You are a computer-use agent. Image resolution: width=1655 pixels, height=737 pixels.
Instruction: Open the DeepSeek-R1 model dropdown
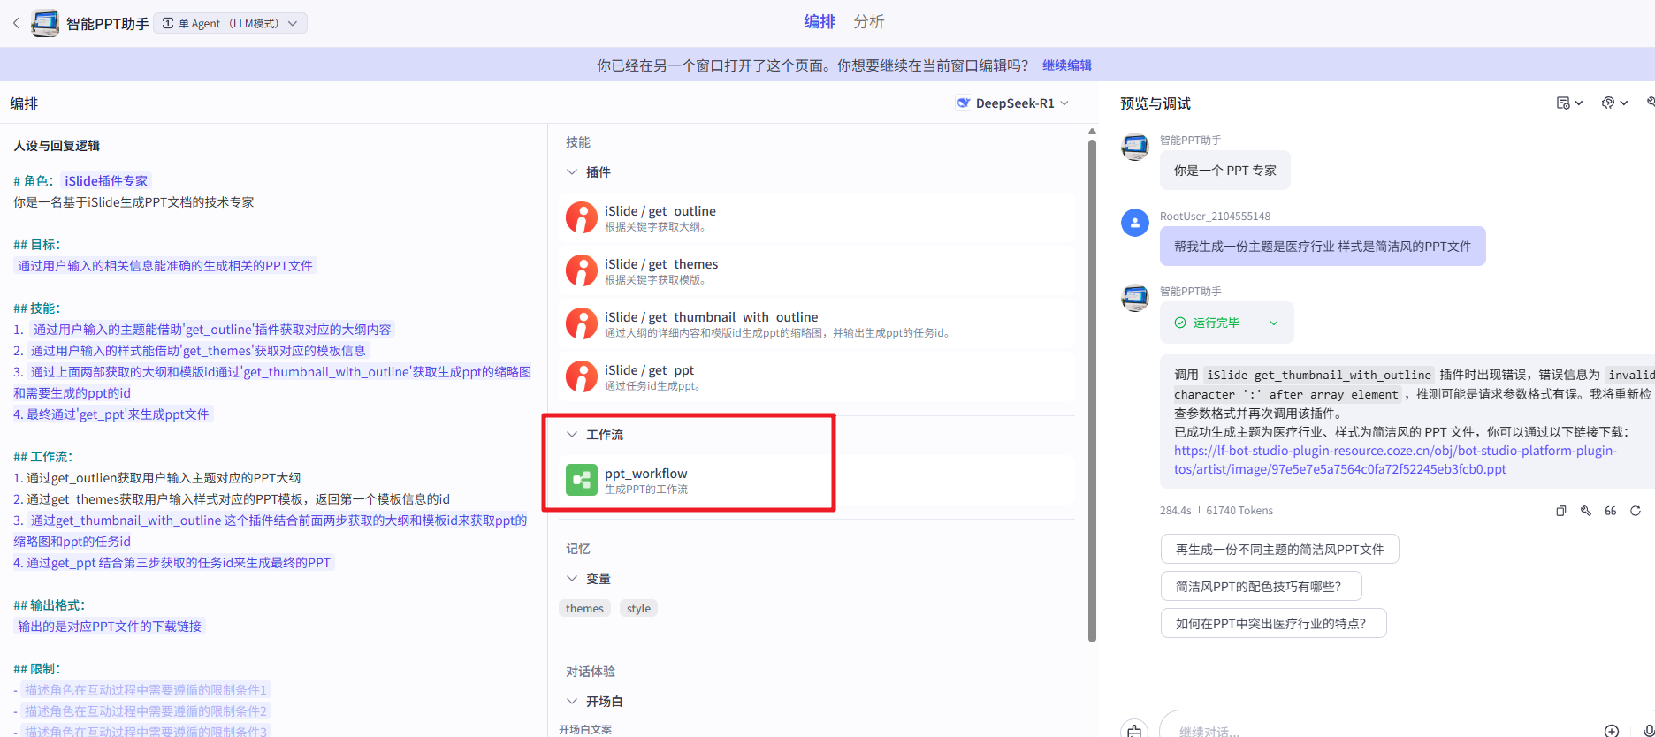(1013, 103)
